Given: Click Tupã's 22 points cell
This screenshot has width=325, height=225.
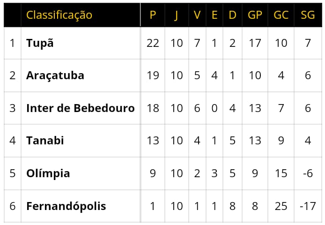Looking at the screenshot, I should [x=153, y=43].
